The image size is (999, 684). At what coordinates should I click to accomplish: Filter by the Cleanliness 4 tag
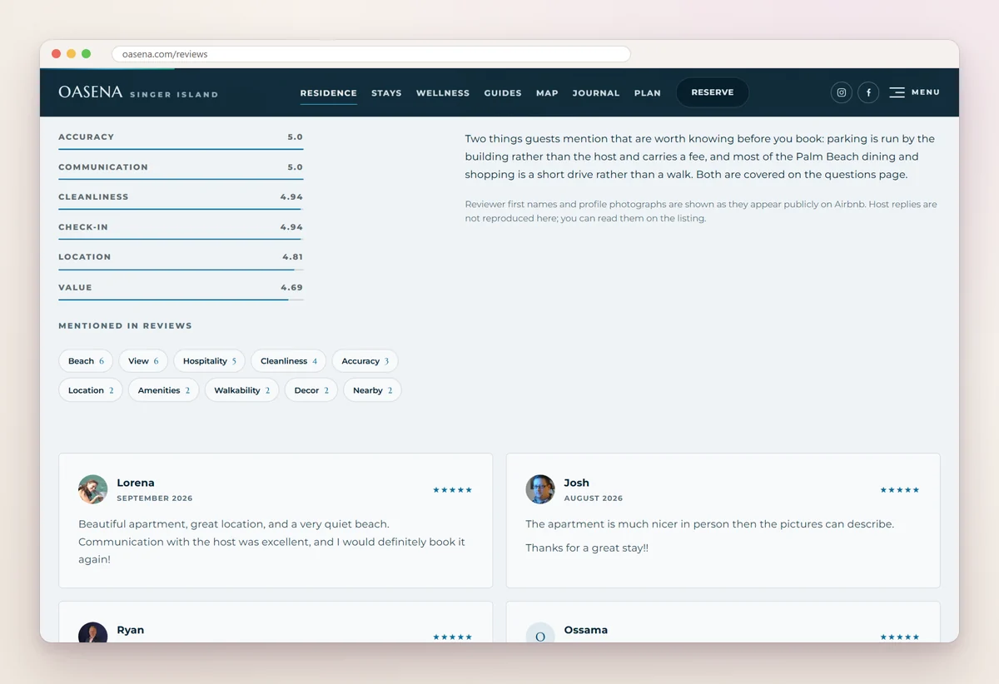[x=289, y=361]
